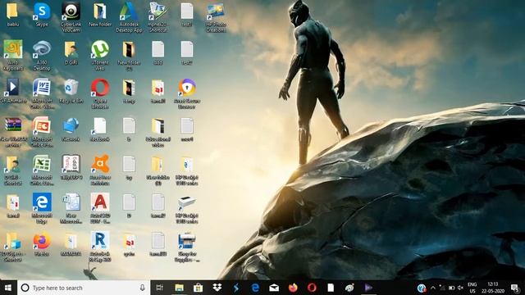Open the Mail app taskbar icon
The image size is (525, 295).
(x=274, y=288)
